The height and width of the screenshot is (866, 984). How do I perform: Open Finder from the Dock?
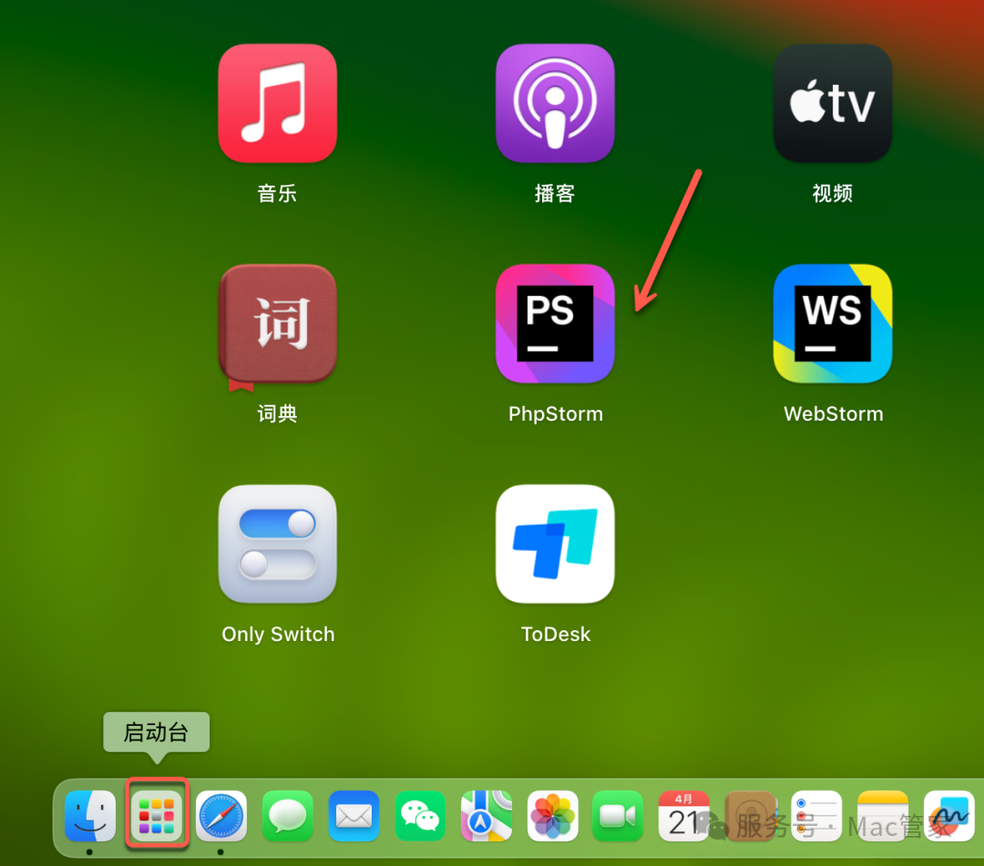90,817
